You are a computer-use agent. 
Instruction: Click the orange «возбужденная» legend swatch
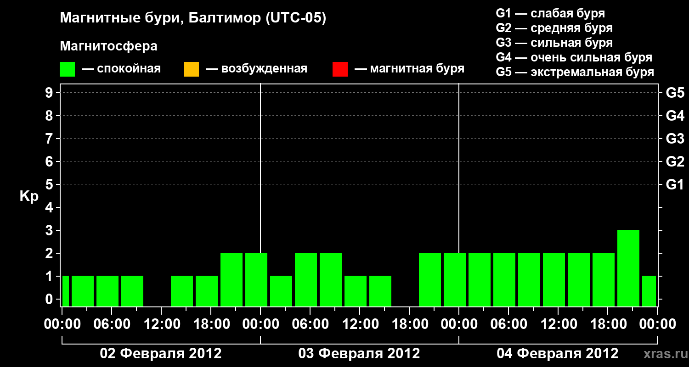(x=191, y=69)
